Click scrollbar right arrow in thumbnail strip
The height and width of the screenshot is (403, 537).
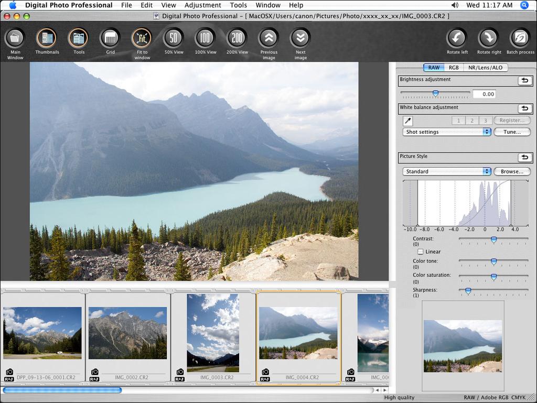pyautogui.click(x=385, y=390)
